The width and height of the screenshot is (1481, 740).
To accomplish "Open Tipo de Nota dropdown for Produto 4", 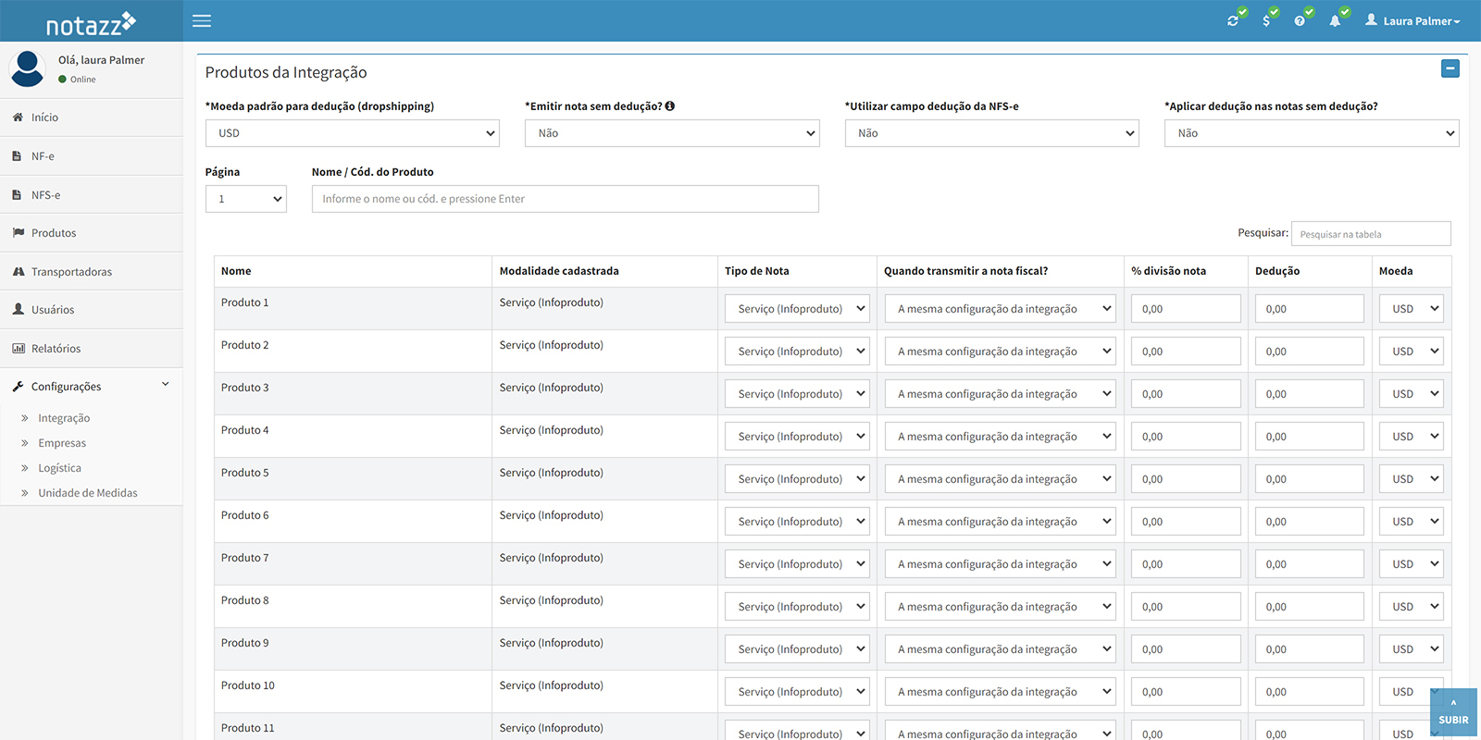I will [x=797, y=437].
